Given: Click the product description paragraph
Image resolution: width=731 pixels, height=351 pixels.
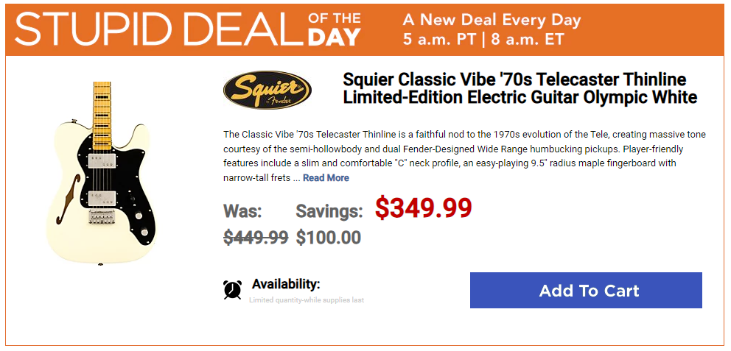Looking at the screenshot, I should point(464,156).
